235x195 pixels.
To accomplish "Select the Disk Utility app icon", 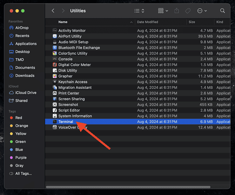I will (55, 70).
